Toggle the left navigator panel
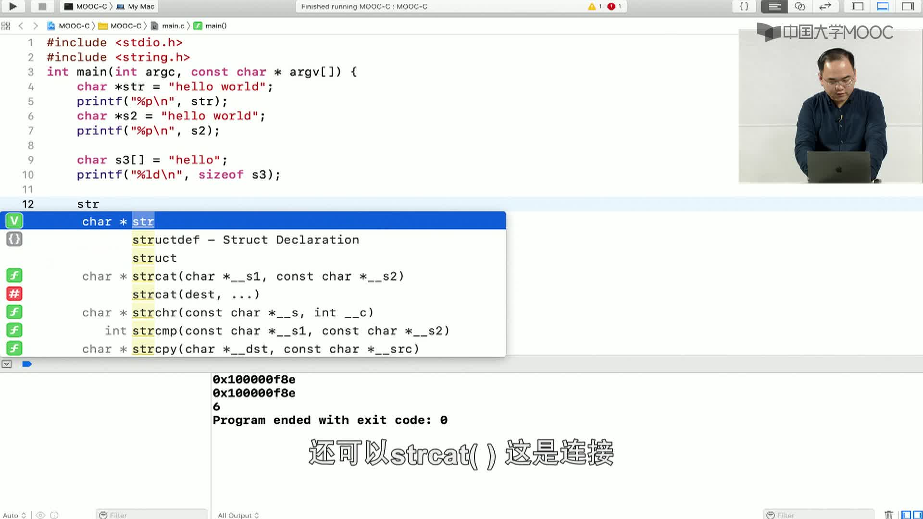 tap(857, 6)
